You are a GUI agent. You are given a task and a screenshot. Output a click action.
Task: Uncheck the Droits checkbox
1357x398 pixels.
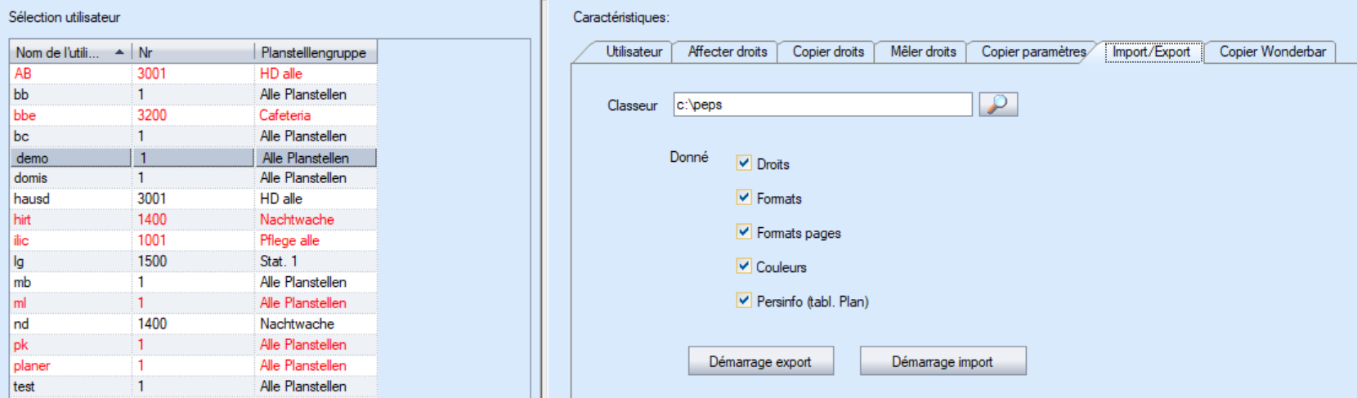coord(744,163)
